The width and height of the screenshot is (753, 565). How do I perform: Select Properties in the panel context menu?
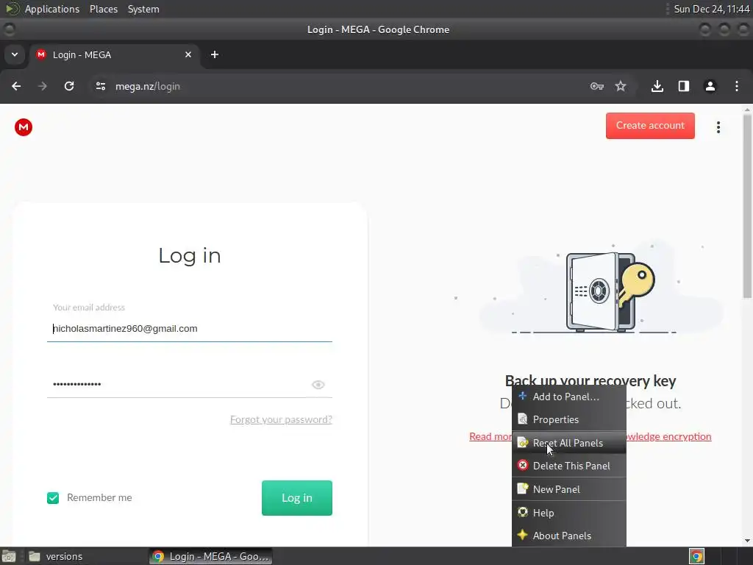point(569,419)
